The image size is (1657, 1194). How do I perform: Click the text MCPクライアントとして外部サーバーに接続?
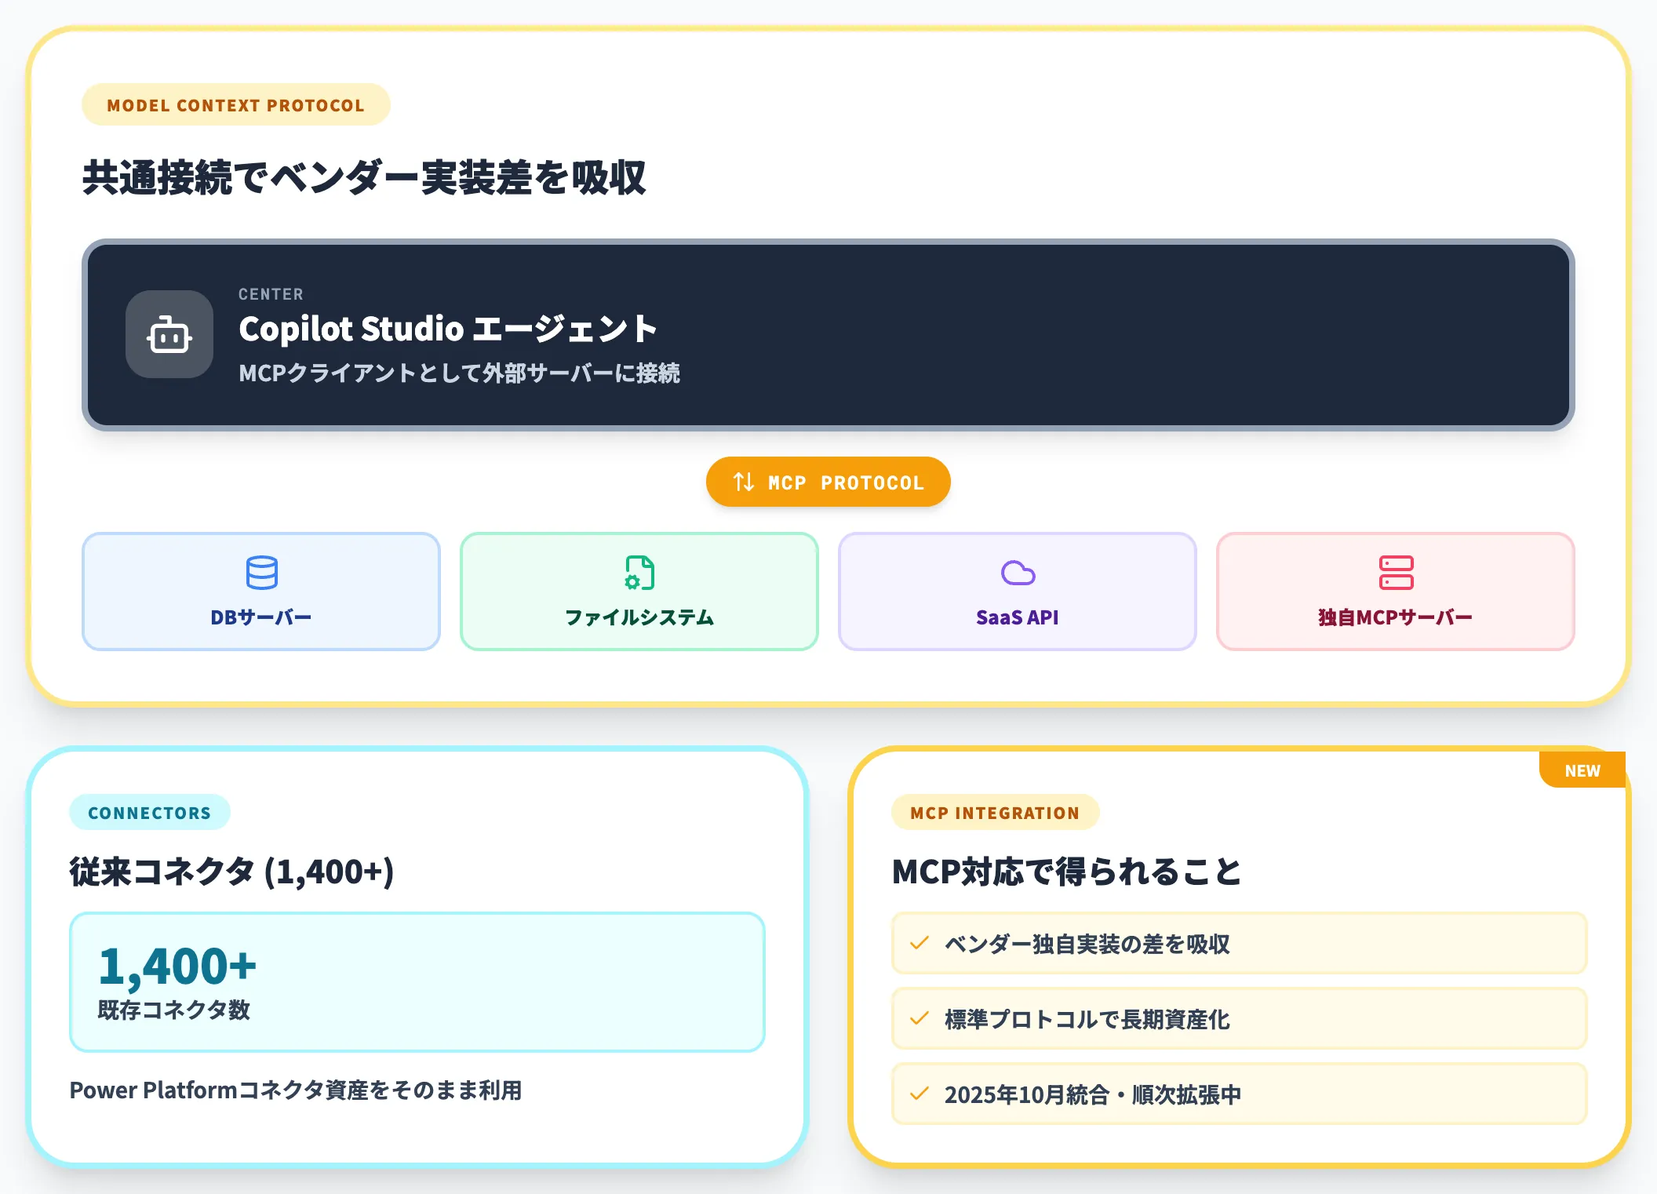coord(459,373)
